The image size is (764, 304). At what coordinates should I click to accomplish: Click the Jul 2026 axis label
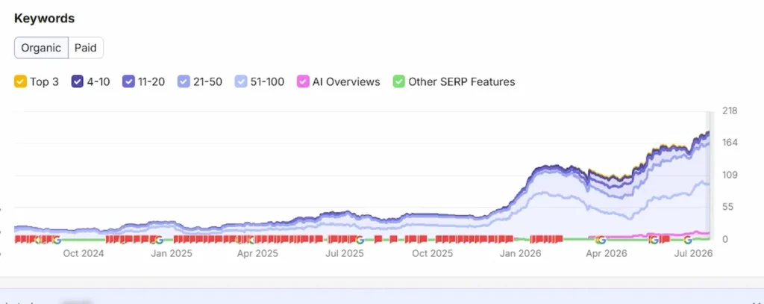click(x=693, y=254)
